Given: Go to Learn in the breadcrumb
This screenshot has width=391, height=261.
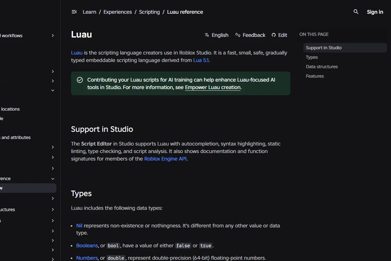Looking at the screenshot, I should (89, 12).
